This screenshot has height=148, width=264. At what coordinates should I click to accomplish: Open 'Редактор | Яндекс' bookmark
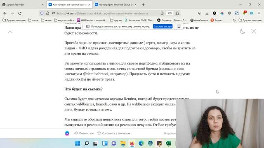tap(172, 20)
